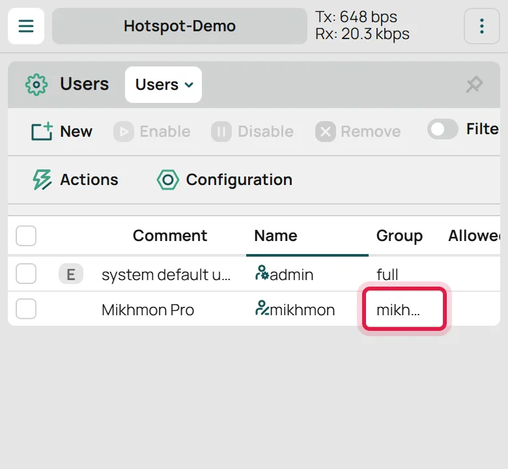The width and height of the screenshot is (508, 469).
Task: Click the Tx: 648 bps readout
Action: (356, 17)
